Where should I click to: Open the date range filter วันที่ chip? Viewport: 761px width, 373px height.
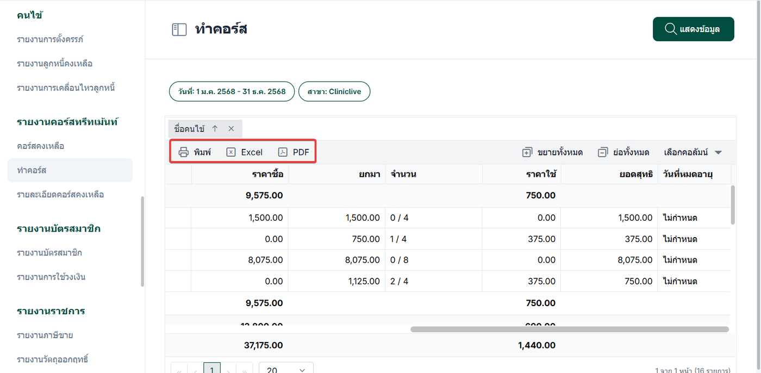coord(232,91)
